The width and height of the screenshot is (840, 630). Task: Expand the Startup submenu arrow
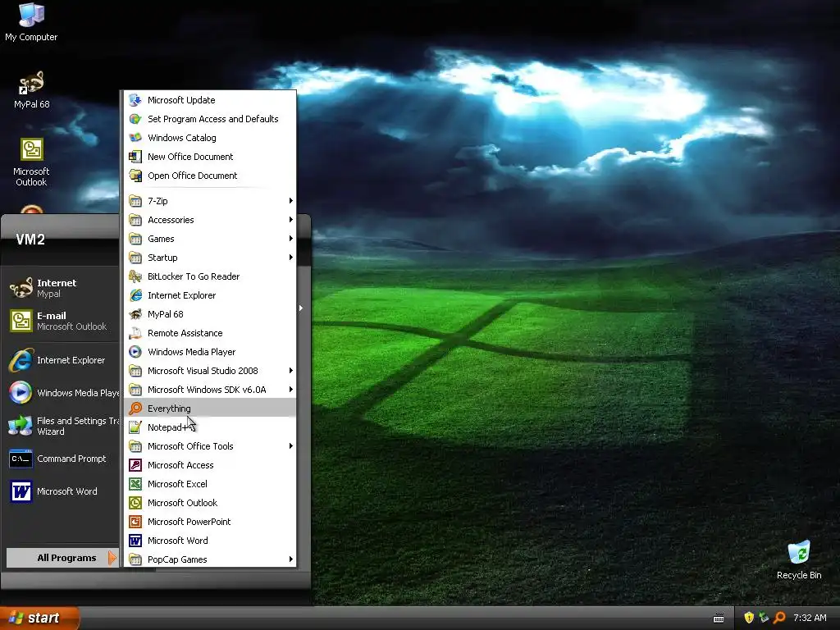click(x=291, y=257)
